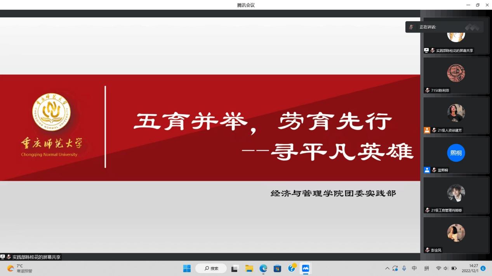Open File Explorer from the taskbar
492x276 pixels.
point(249,268)
